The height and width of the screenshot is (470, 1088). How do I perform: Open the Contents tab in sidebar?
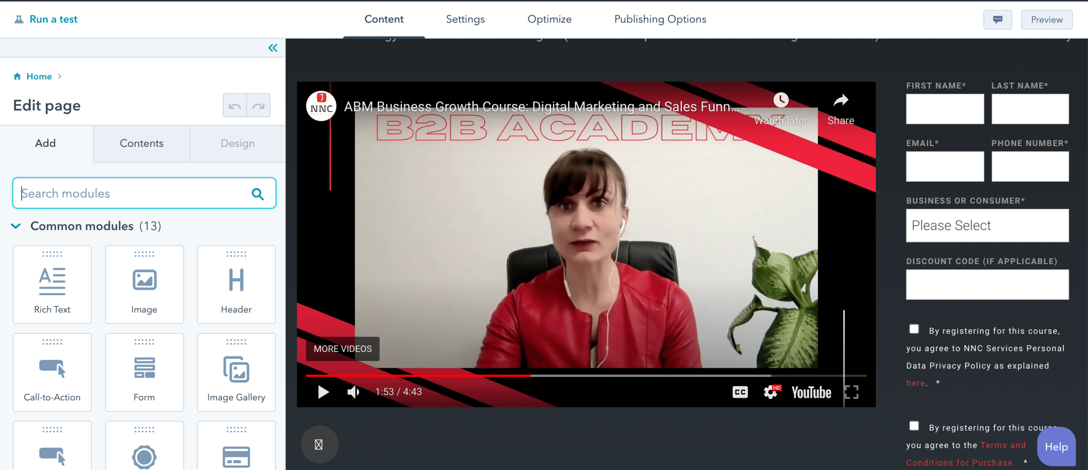tap(142, 144)
